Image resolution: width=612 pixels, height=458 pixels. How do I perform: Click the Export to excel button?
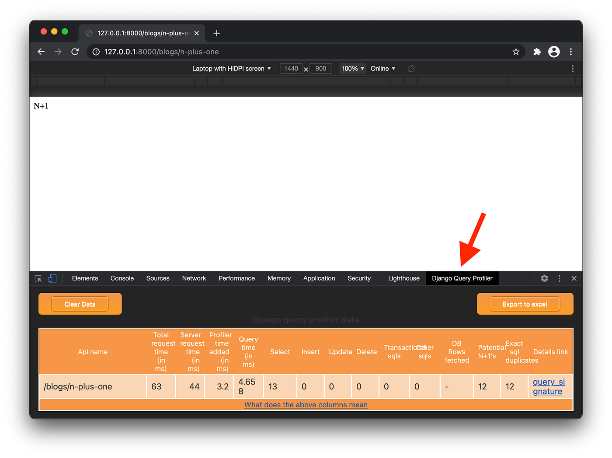click(x=525, y=304)
